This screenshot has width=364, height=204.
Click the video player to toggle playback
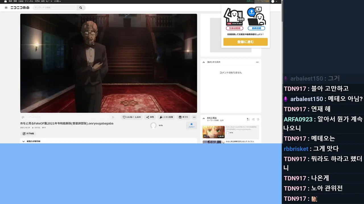coord(109,63)
